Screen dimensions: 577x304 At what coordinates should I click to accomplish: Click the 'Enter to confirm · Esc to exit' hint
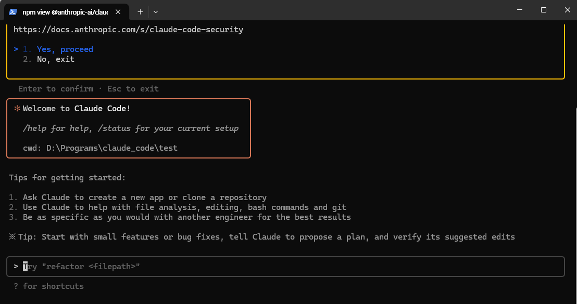[x=89, y=88]
